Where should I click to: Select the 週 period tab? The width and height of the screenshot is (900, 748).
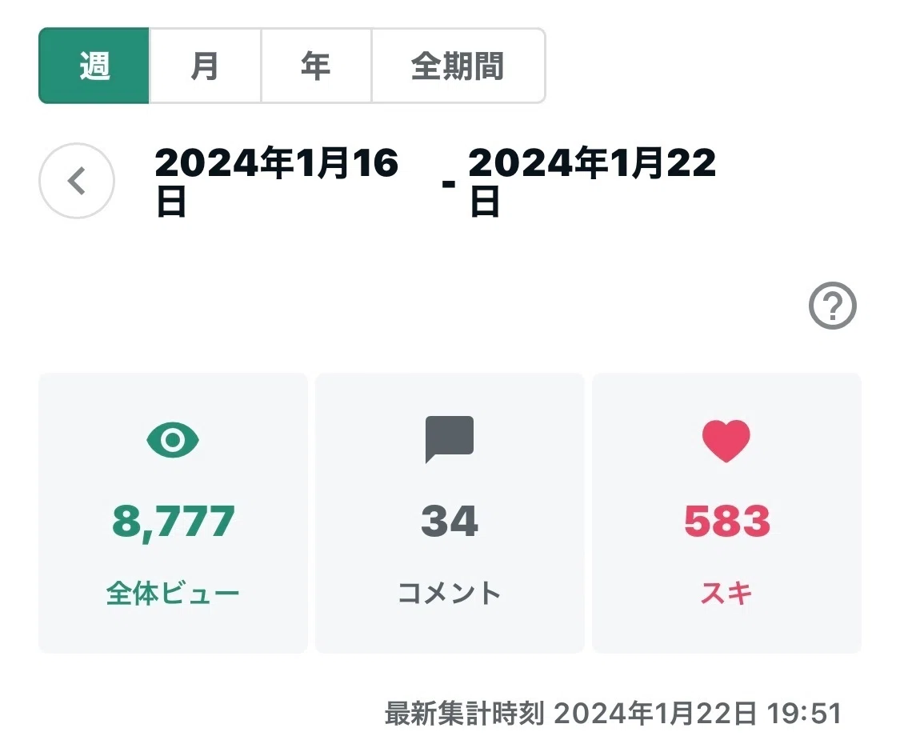click(x=94, y=66)
